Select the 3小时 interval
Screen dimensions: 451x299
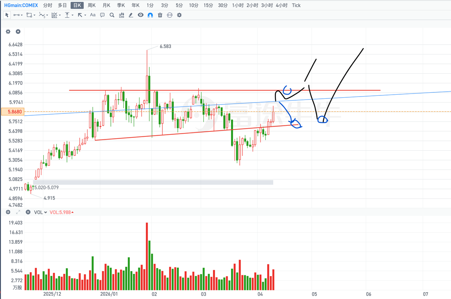pos(267,5)
